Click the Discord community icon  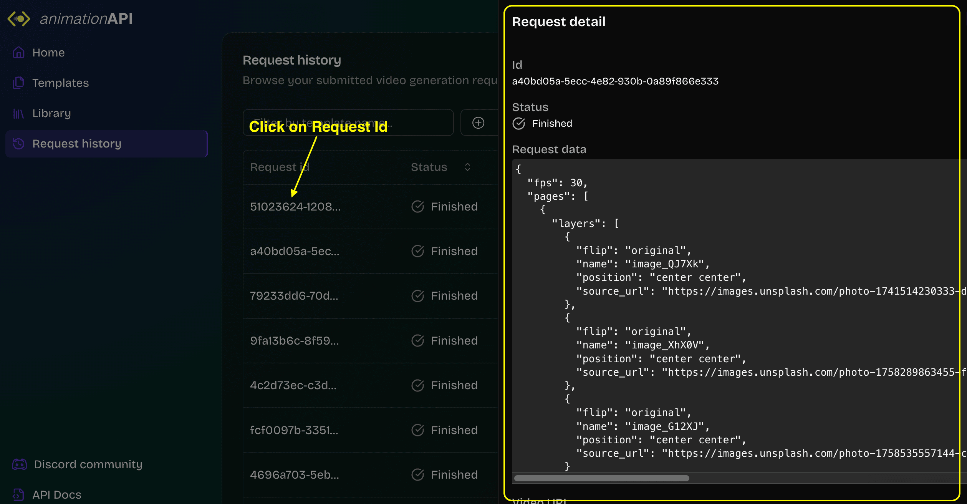pos(20,464)
